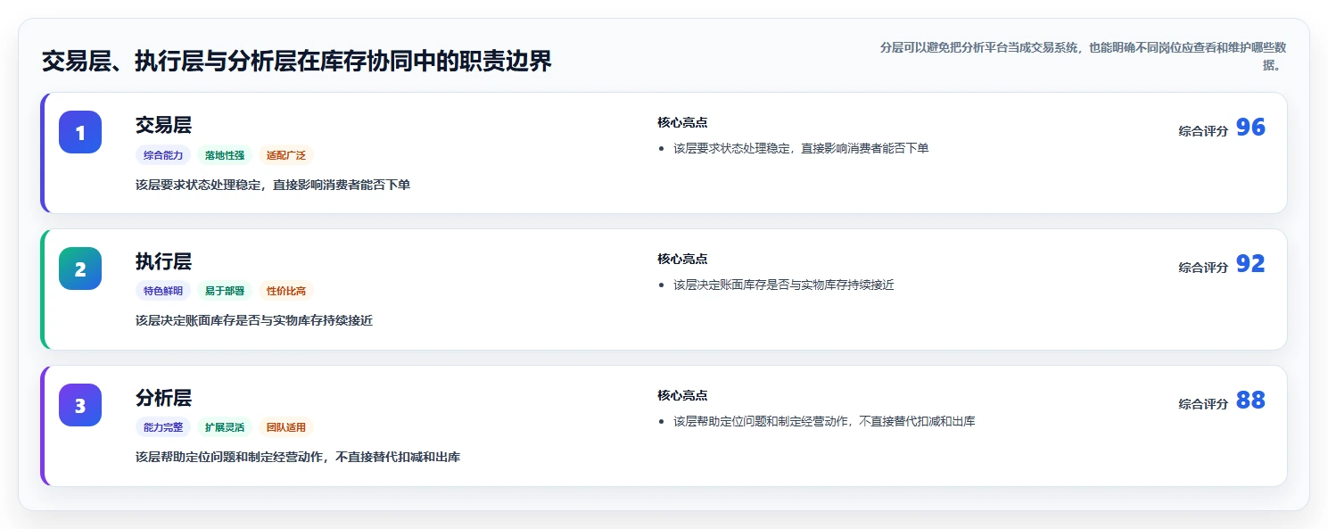Click the 综合评分 label beside 92
The height and width of the screenshot is (529, 1328).
(x=1203, y=268)
